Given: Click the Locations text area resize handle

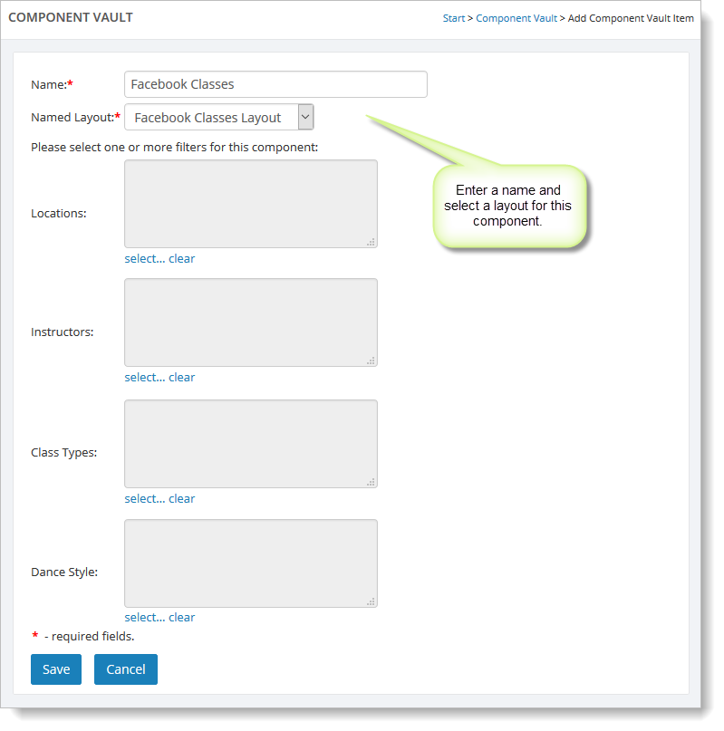Looking at the screenshot, I should pos(371,242).
